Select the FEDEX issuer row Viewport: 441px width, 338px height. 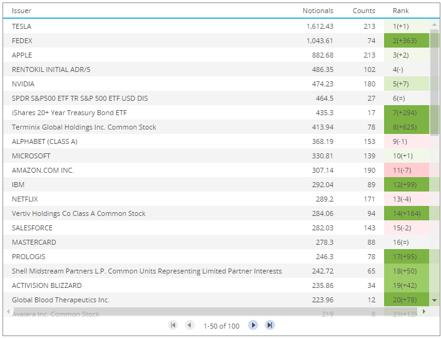tap(216, 41)
